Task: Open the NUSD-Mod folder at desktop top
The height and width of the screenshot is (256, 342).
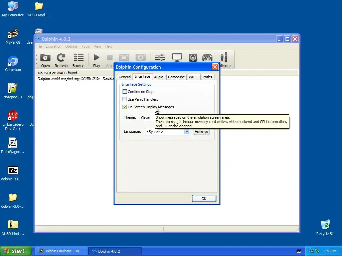Action: [x=39, y=9]
